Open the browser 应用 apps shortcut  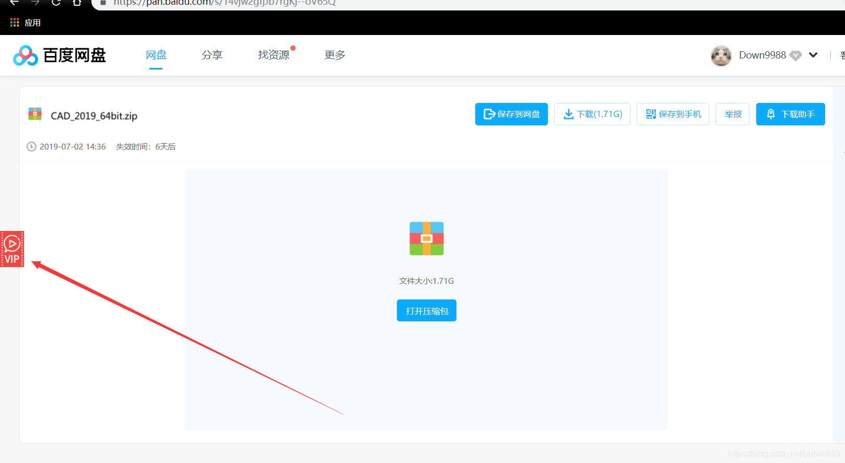point(26,22)
